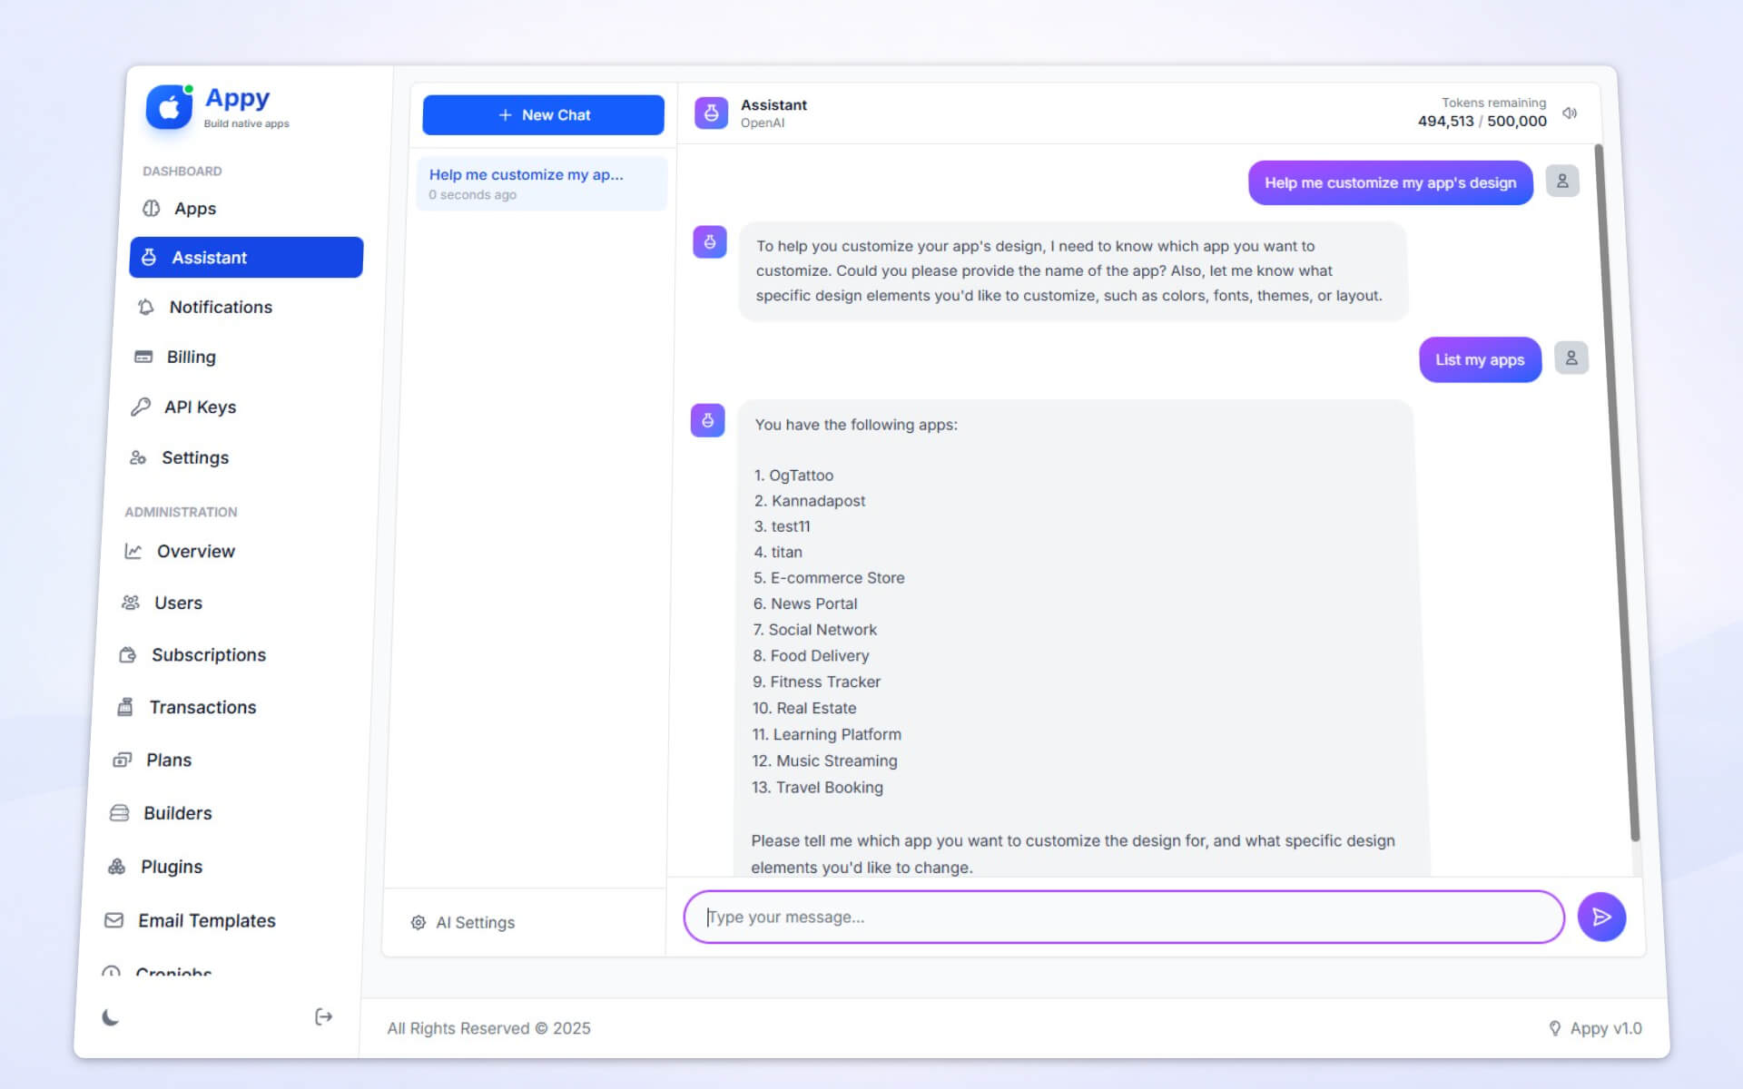This screenshot has width=1743, height=1089.
Task: Click the Appy apple logo
Action: point(168,108)
